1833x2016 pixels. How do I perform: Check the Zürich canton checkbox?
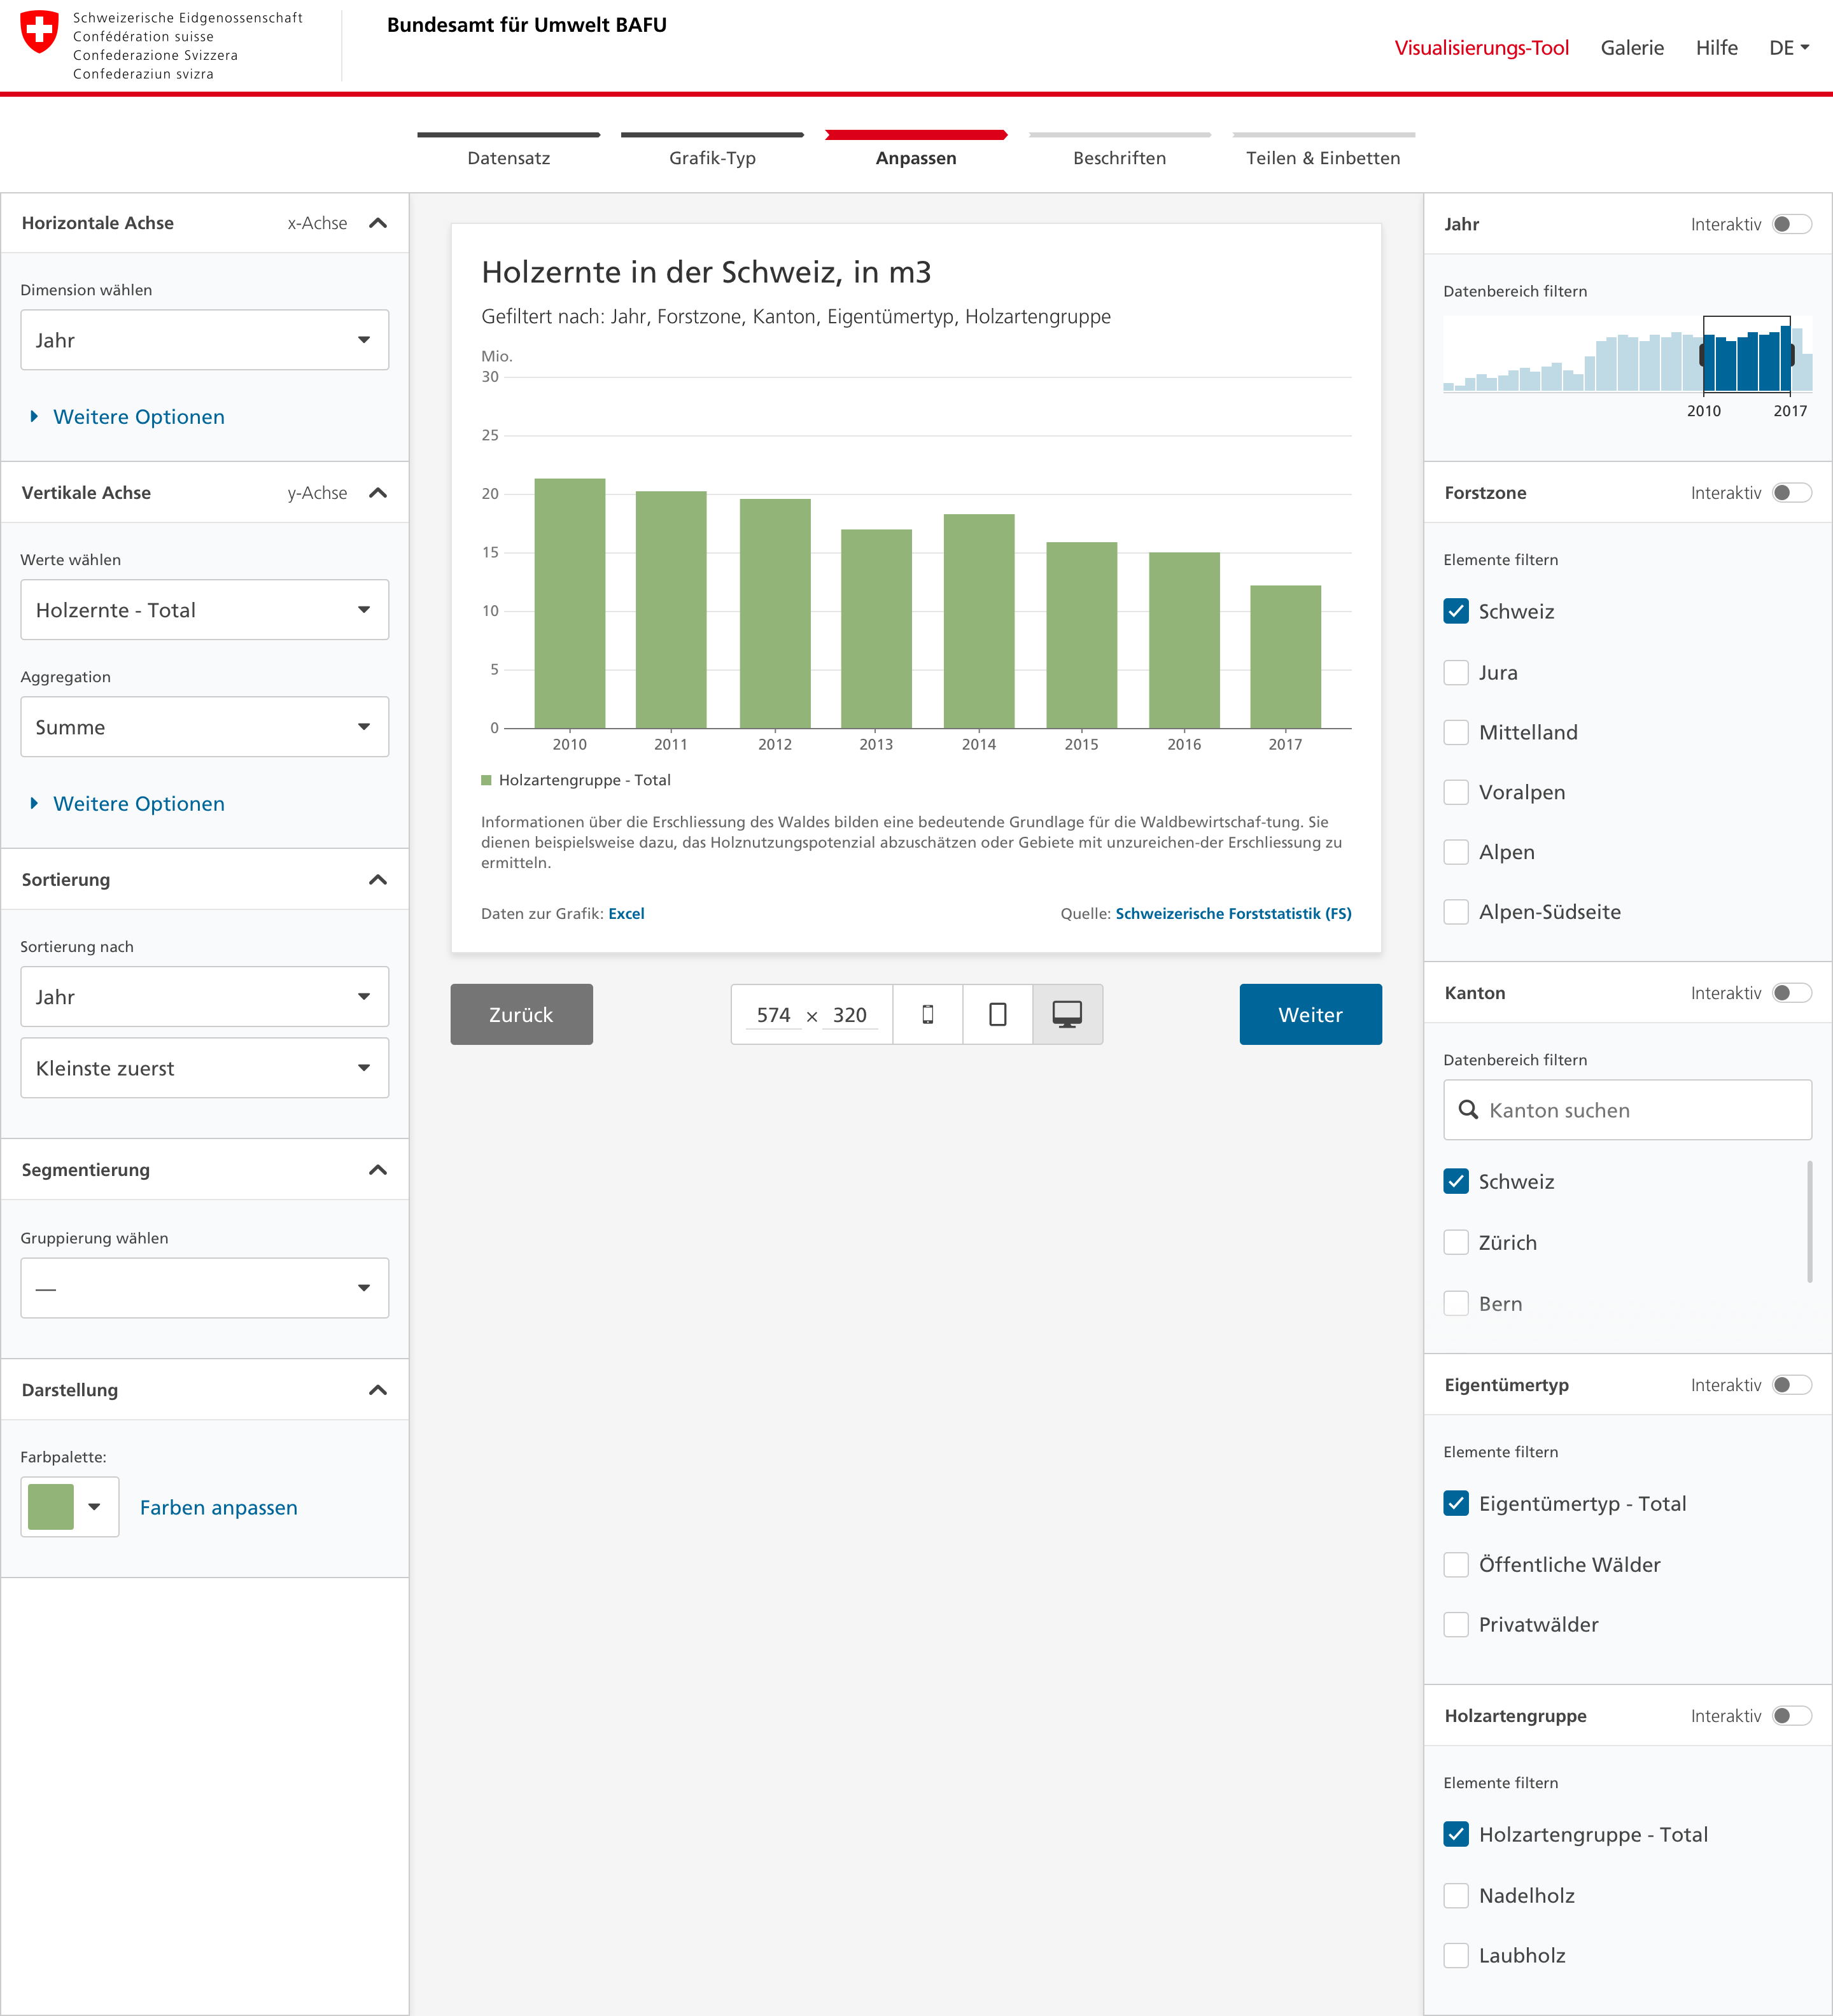click(1456, 1242)
